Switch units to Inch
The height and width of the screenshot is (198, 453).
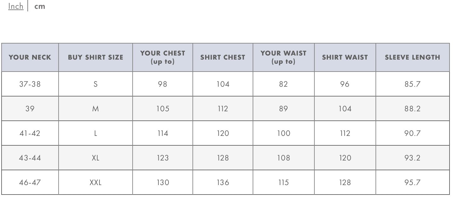(x=16, y=6)
